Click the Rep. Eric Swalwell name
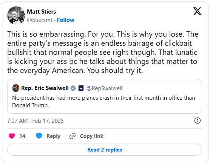 [x=45, y=88]
